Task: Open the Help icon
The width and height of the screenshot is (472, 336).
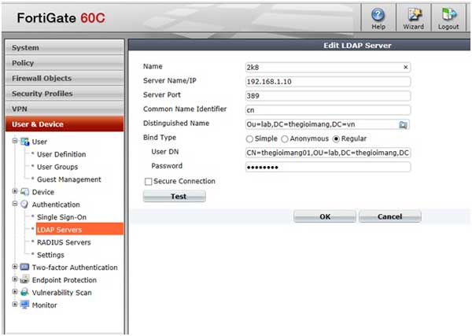Action: click(x=378, y=14)
